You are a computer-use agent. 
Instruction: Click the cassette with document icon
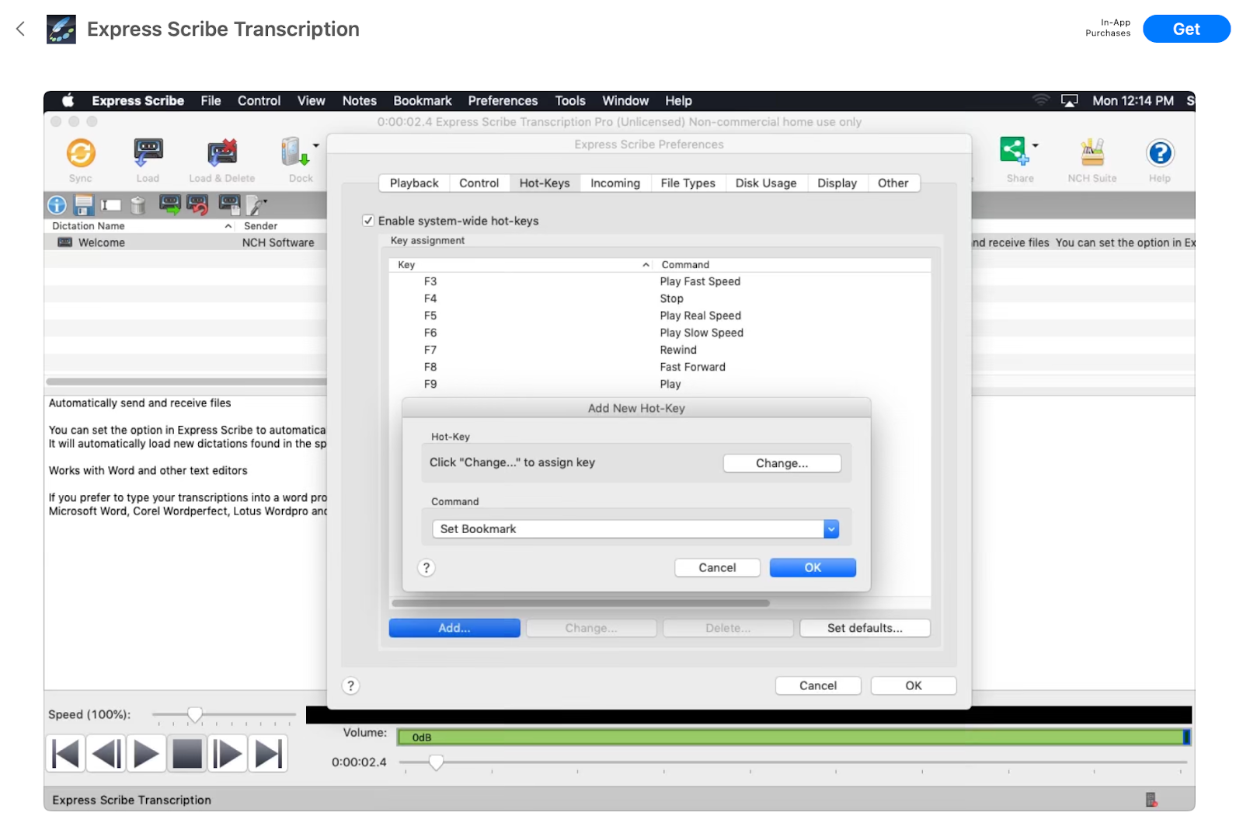point(229,204)
